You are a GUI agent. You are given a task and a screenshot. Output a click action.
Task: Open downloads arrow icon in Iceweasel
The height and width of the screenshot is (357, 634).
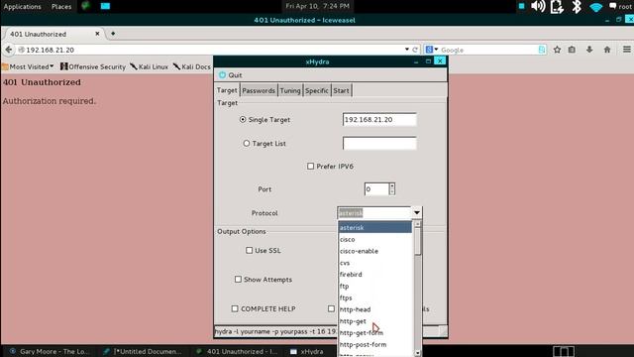pyautogui.click(x=589, y=50)
